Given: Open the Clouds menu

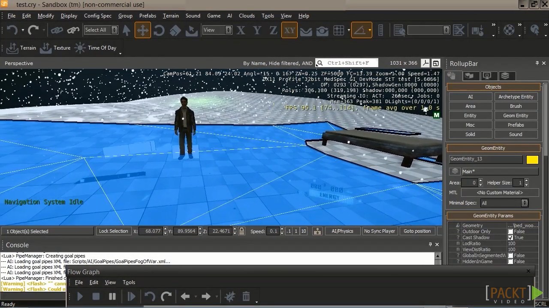Looking at the screenshot, I should [247, 16].
